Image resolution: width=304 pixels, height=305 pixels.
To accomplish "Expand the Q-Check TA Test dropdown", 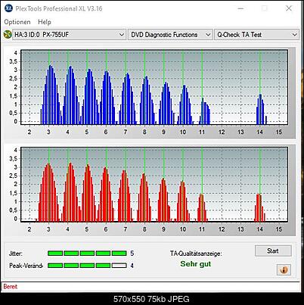I will tap(256, 35).
